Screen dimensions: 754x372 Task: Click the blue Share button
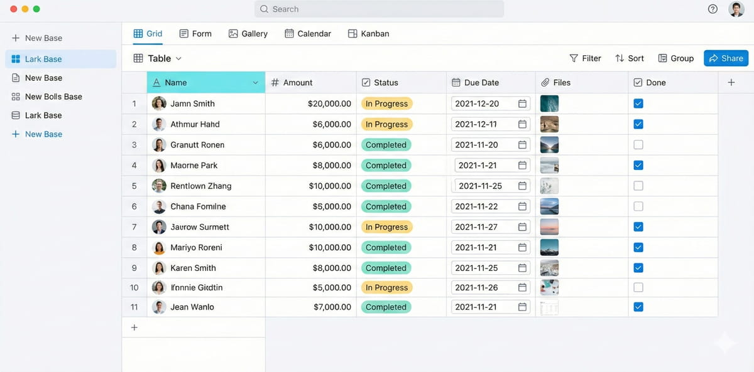click(x=726, y=58)
